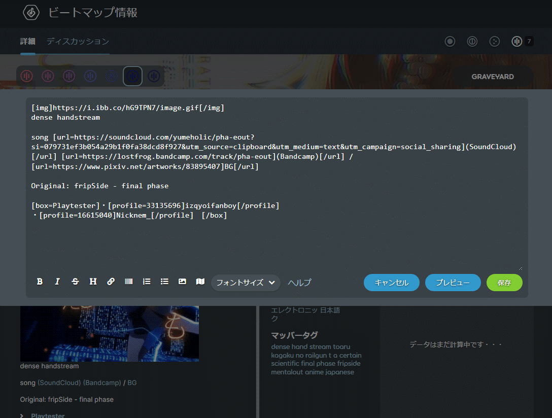Select the red difficulty icon

point(26,76)
